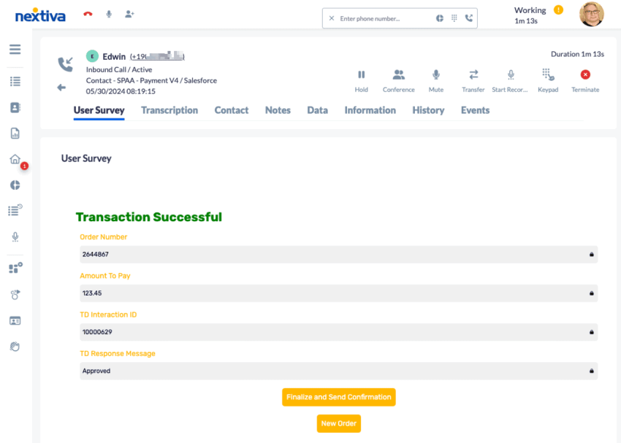Open the analytics pie chart sidebar icon
Viewport: 621px width, 443px height.
[x=15, y=185]
